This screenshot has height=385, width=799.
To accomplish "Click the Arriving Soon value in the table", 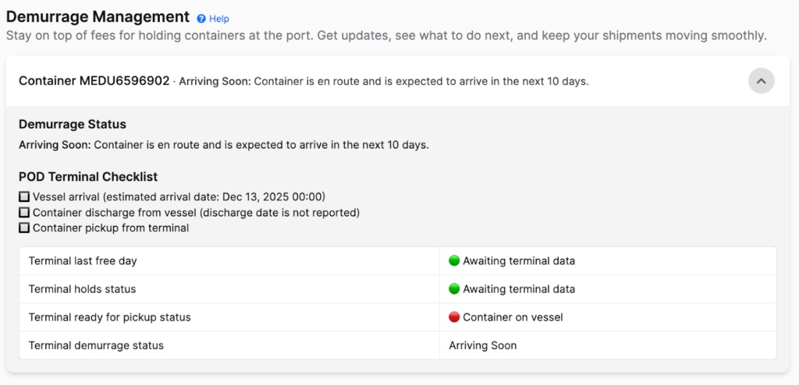I will [x=482, y=345].
